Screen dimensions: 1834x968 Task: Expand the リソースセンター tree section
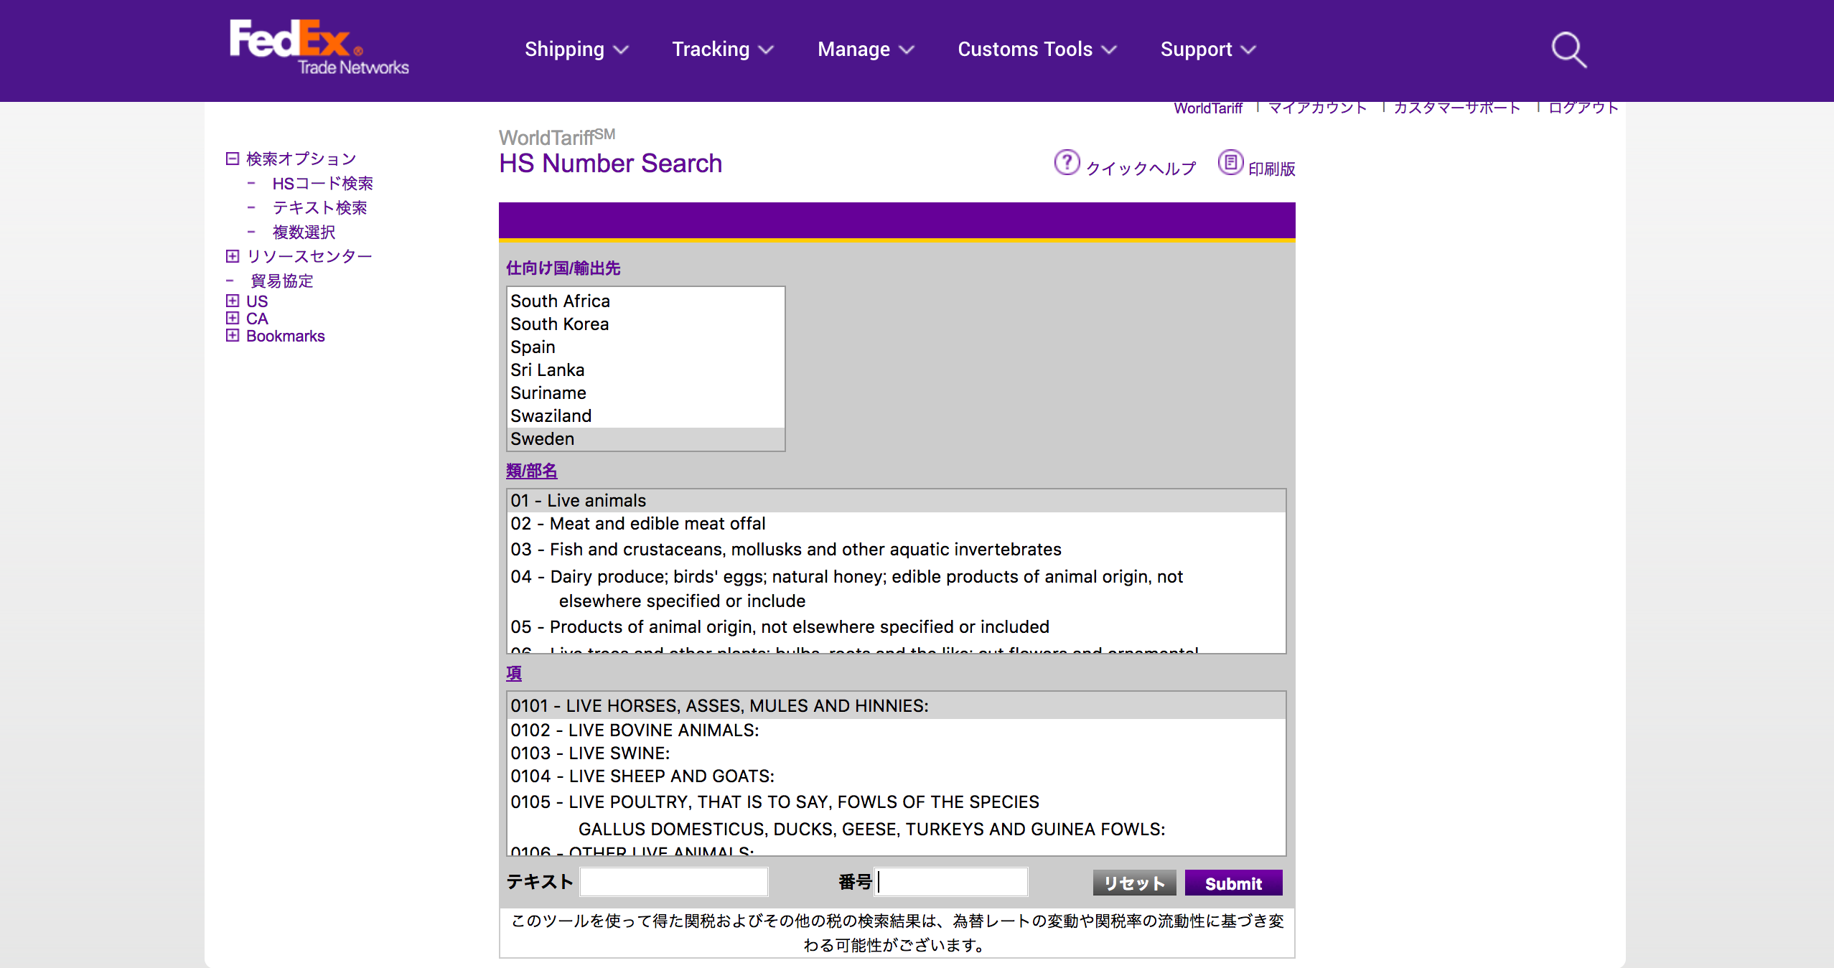(x=232, y=256)
